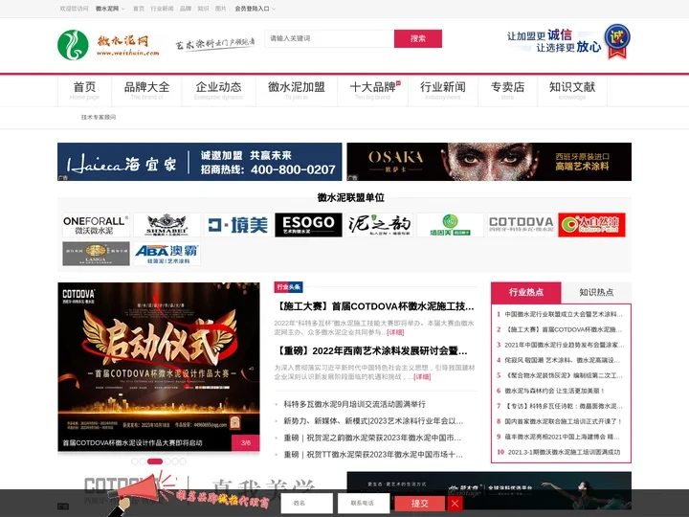Open hot item 8 国内首家微水泥联合施工培训

563,421
